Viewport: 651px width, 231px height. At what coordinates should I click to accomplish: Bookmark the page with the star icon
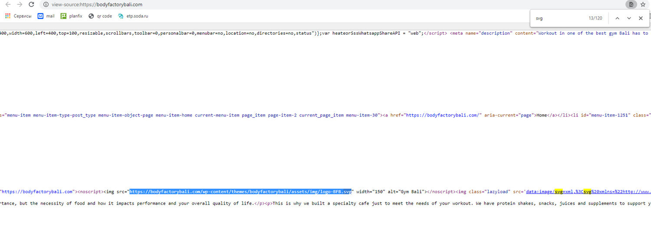coord(643,4)
